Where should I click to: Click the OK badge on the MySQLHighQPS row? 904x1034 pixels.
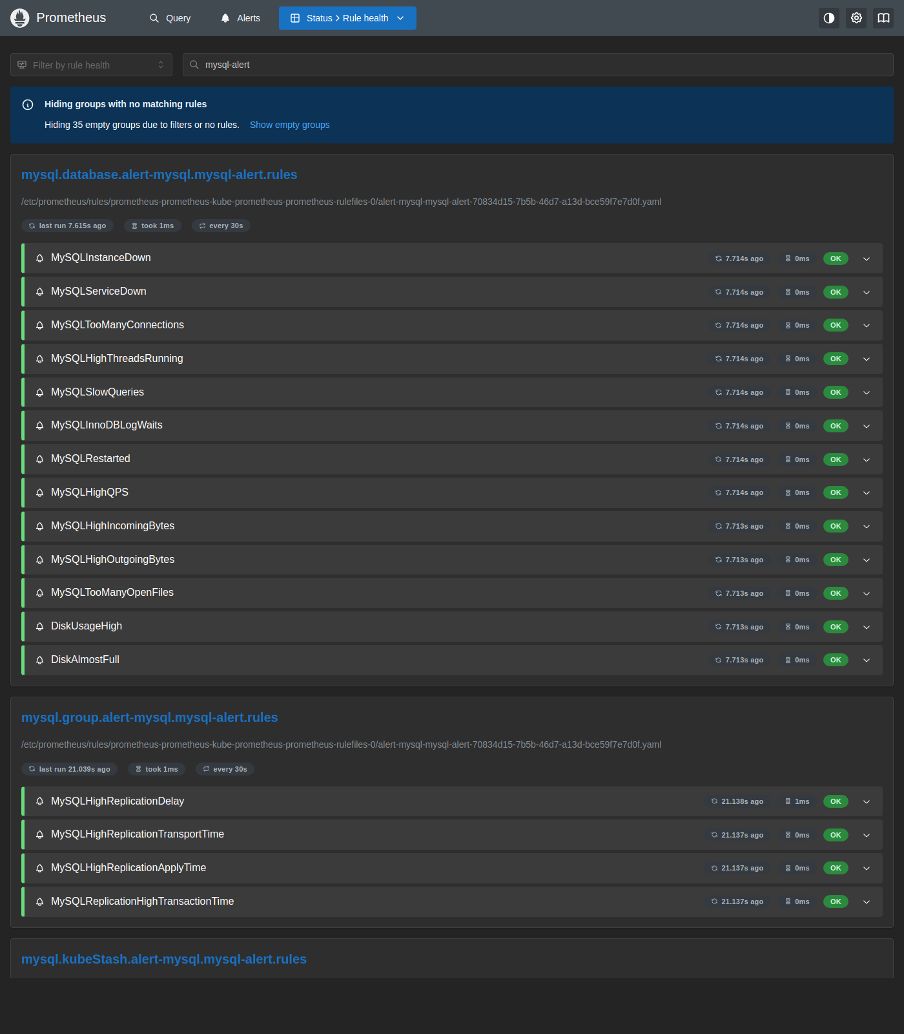[836, 492]
